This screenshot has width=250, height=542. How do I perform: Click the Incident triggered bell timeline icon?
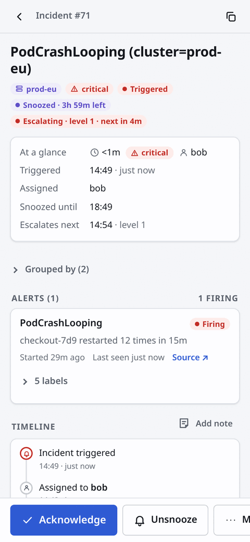26,453
